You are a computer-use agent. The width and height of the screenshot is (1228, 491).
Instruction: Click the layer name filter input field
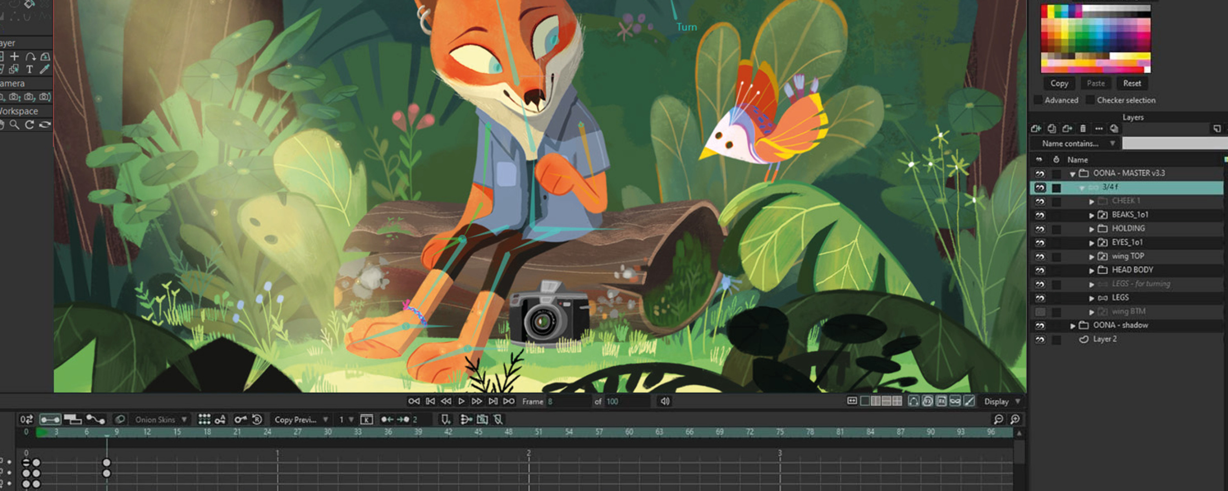(x=1175, y=143)
